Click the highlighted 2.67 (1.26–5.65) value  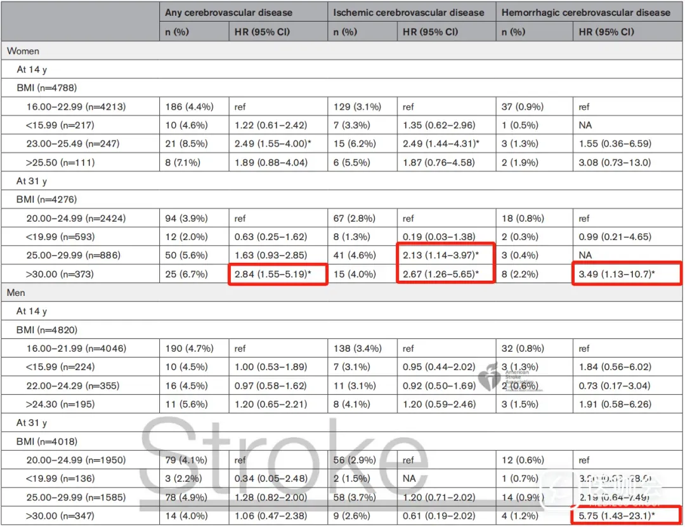[x=445, y=274]
